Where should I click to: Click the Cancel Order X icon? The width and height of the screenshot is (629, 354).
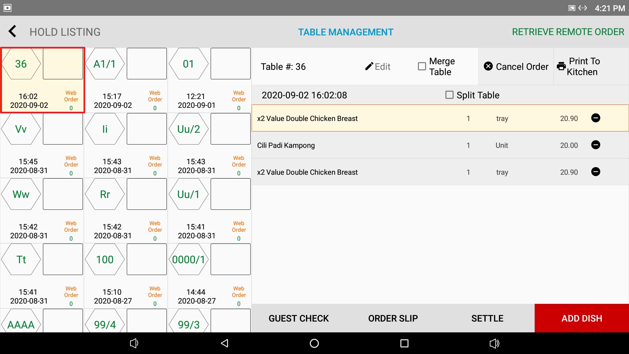click(488, 66)
